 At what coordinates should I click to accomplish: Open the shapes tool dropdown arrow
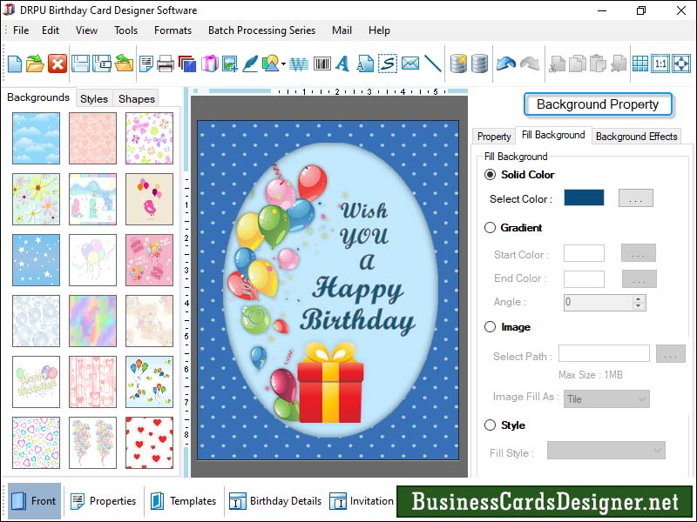click(x=284, y=64)
